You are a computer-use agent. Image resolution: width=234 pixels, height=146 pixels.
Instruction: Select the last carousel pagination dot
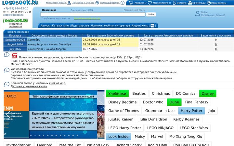[77, 136]
